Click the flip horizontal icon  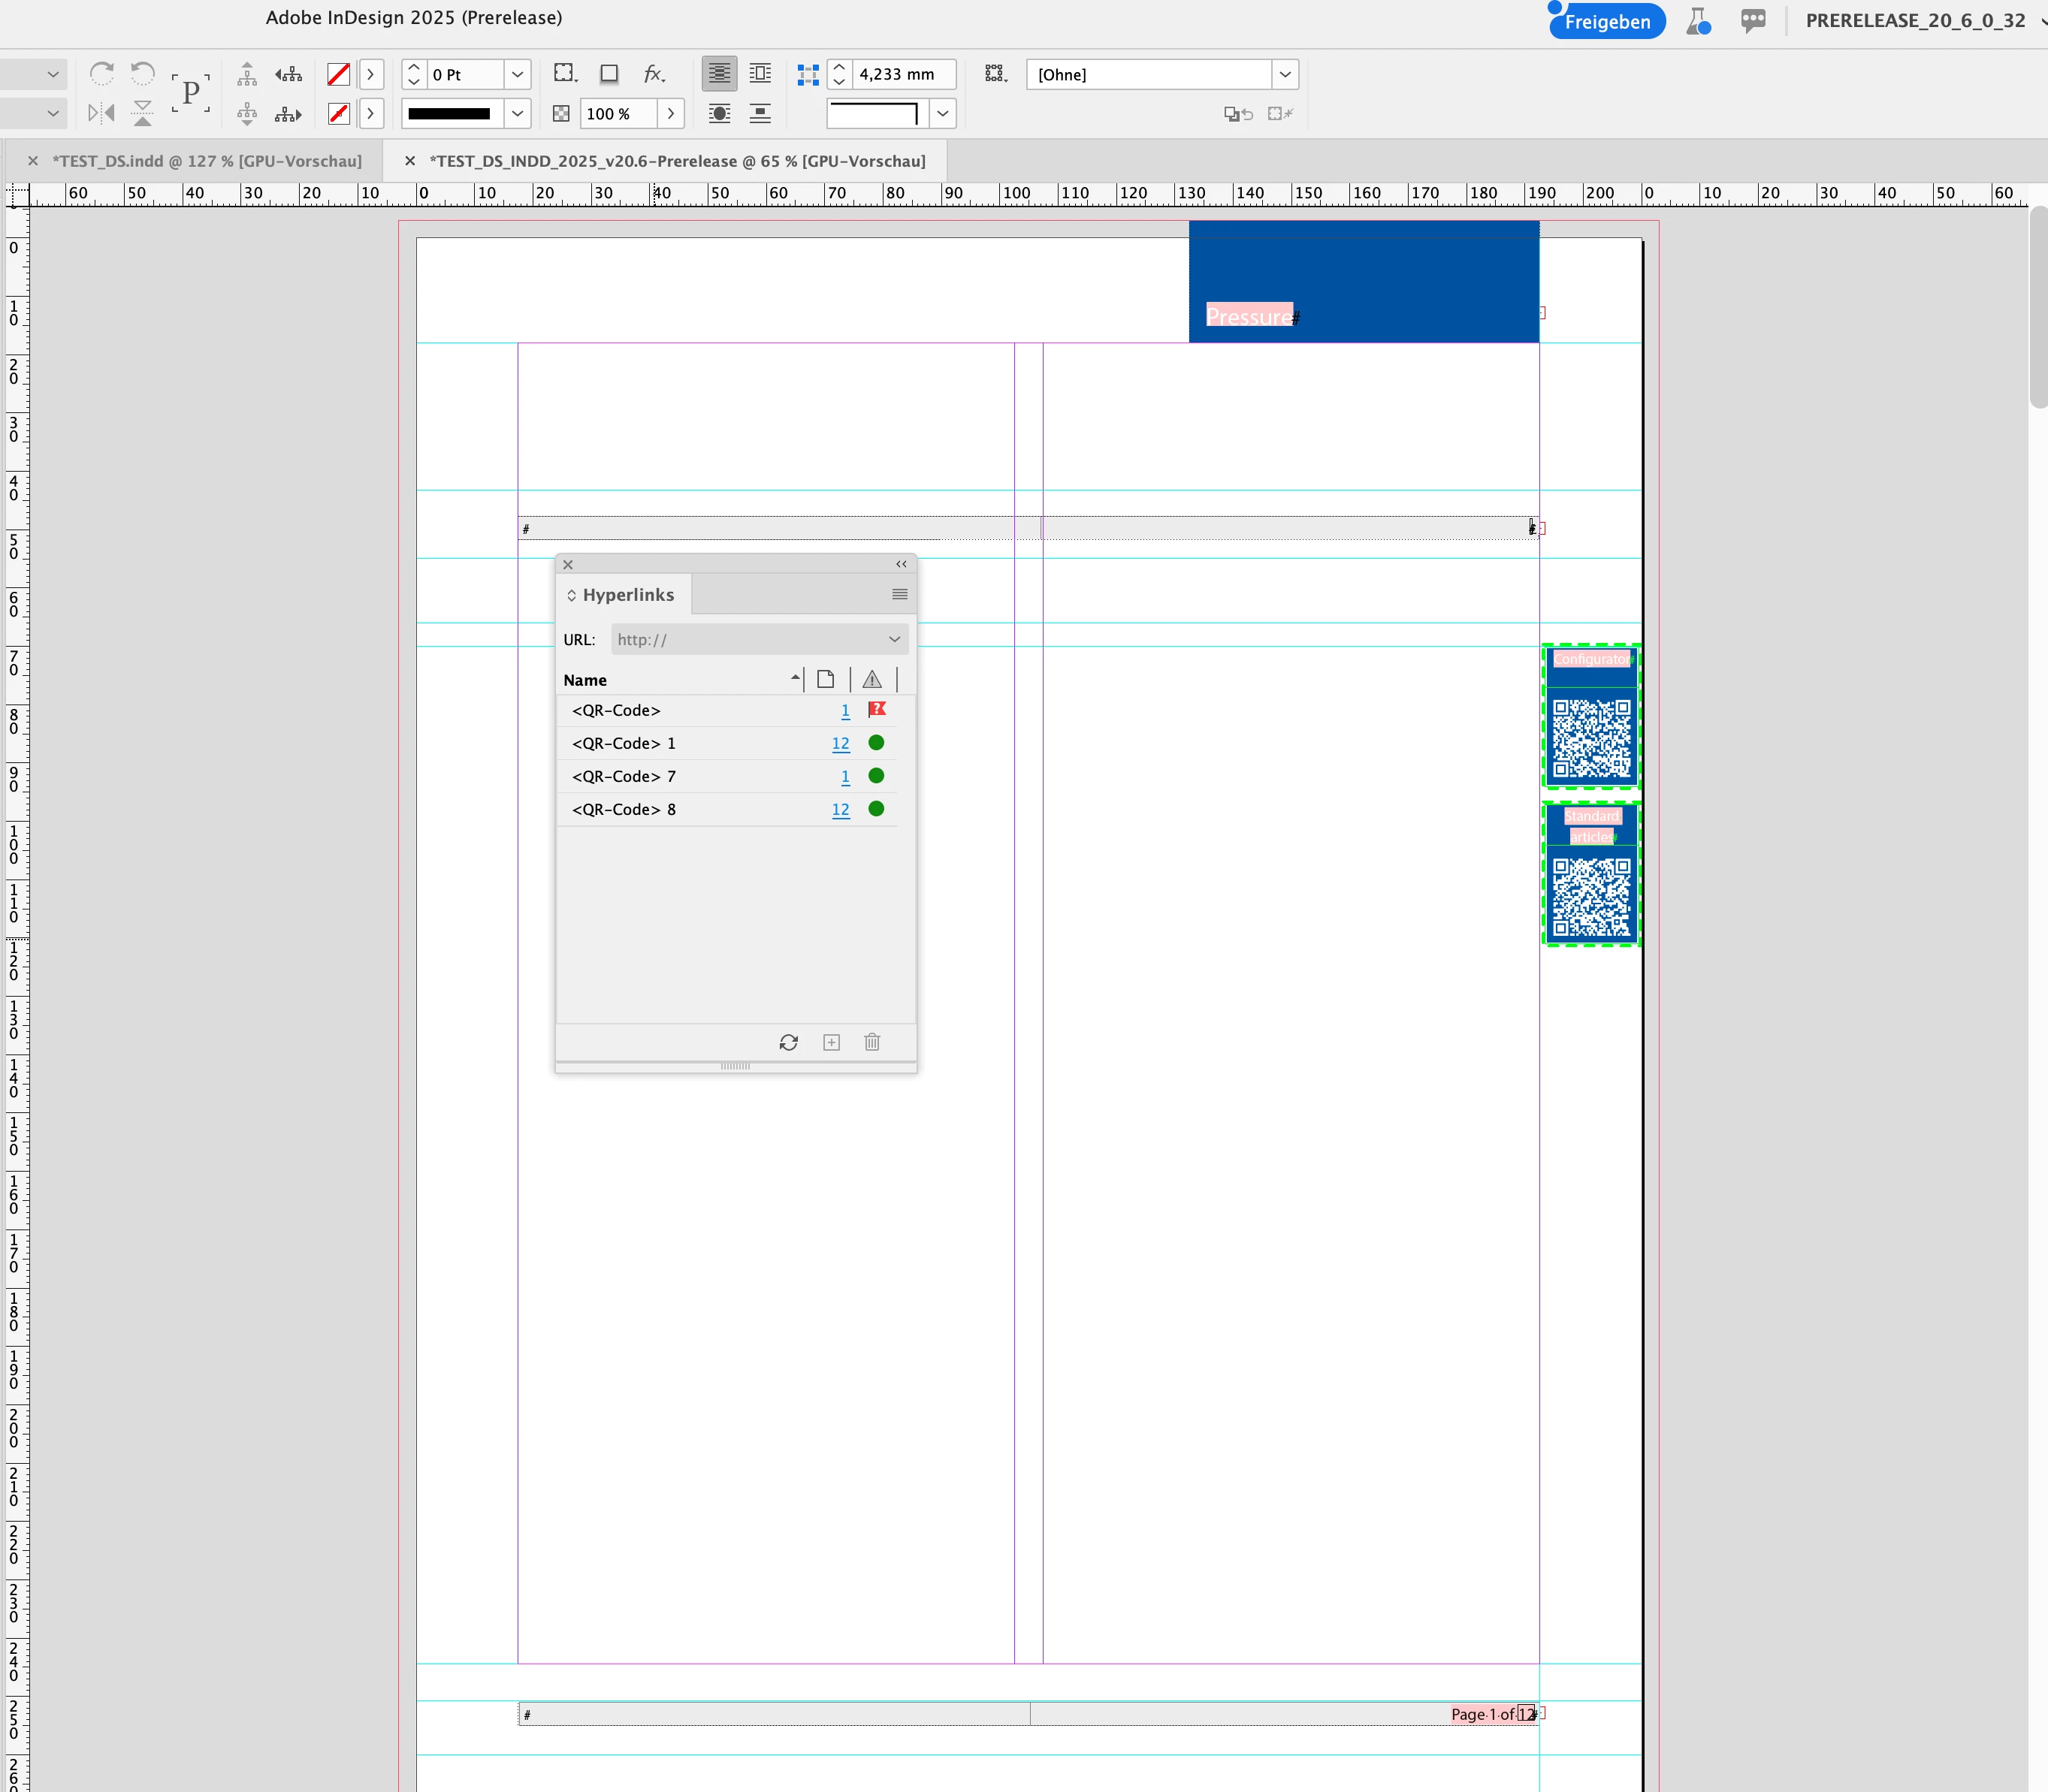click(102, 113)
